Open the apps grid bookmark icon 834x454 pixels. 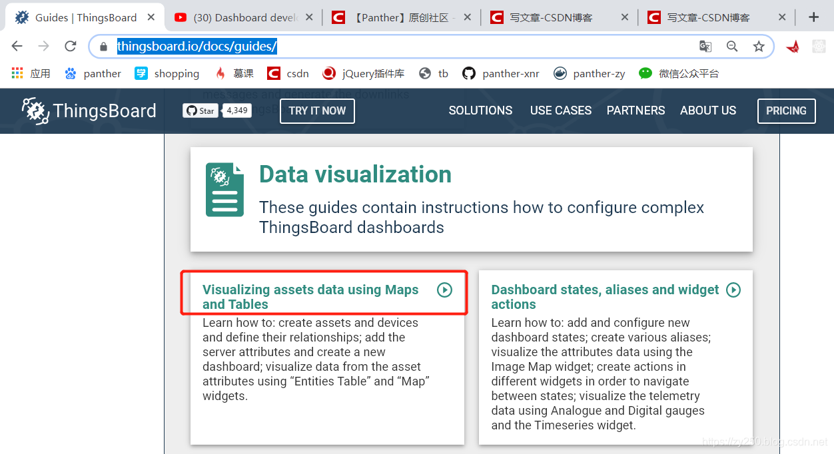pos(17,73)
